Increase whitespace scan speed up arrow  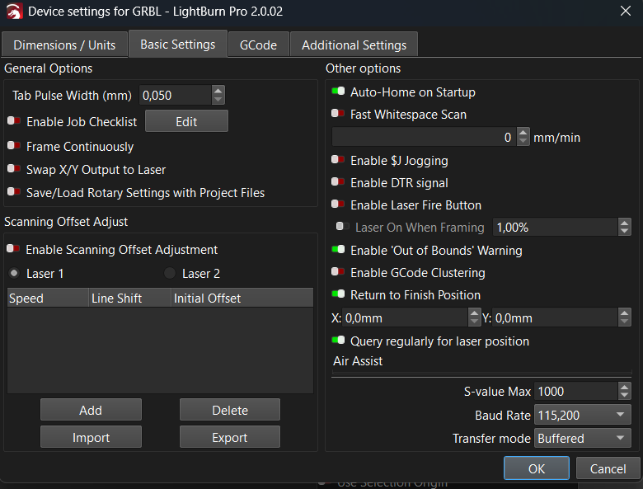(x=523, y=132)
